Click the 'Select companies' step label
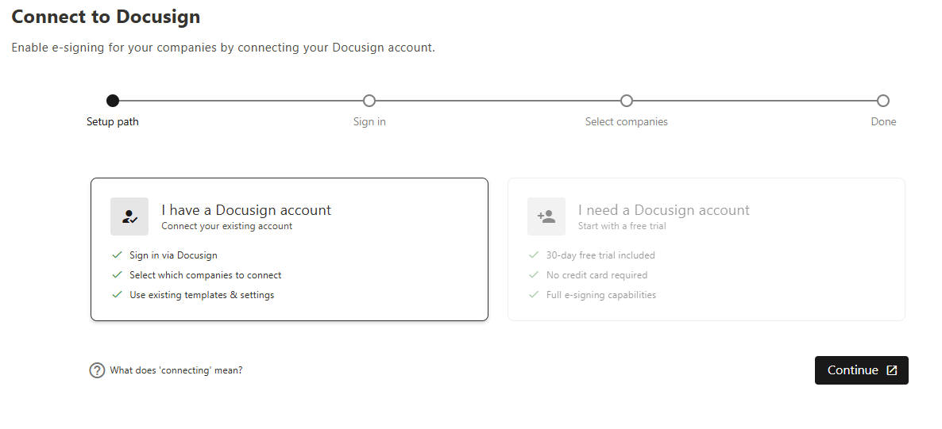This screenshot has height=429, width=942. (x=626, y=122)
